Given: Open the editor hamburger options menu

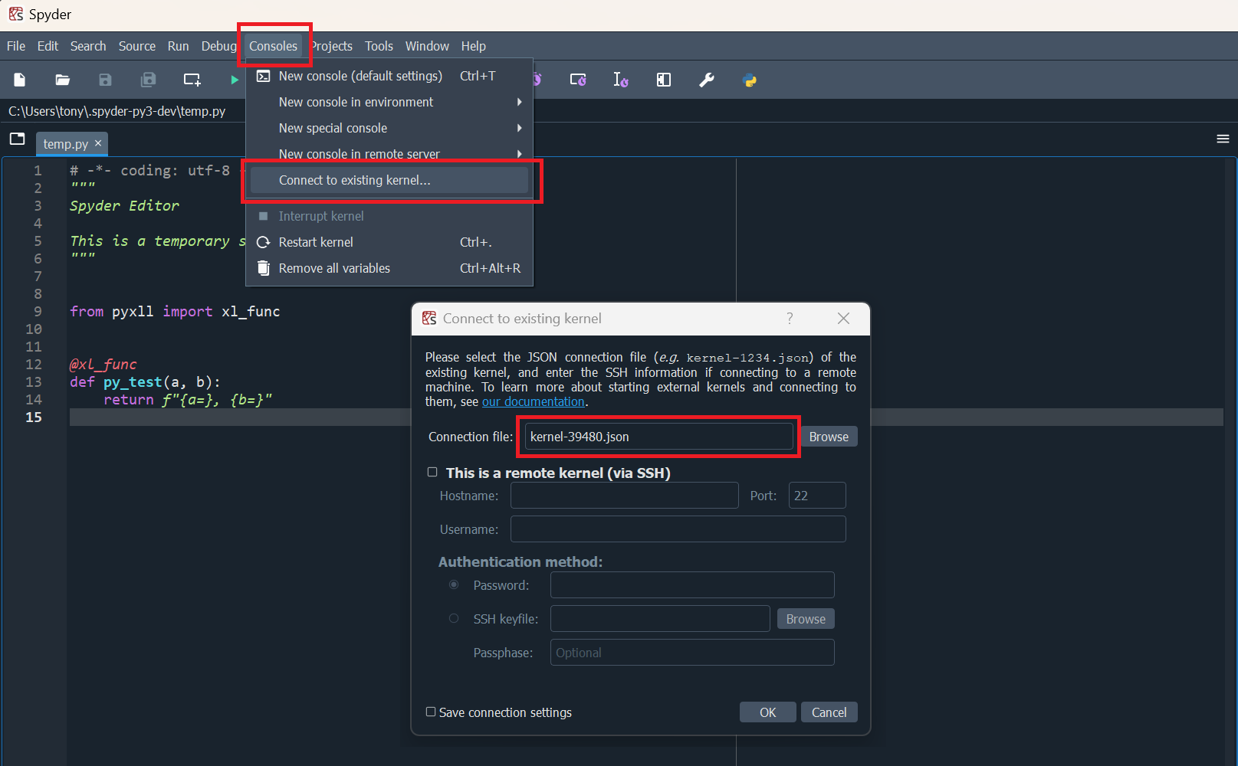Looking at the screenshot, I should click(1223, 139).
